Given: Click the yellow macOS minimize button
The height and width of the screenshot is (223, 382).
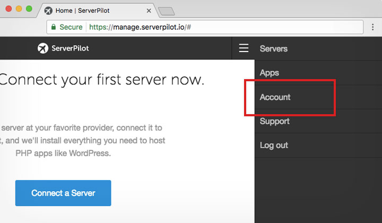Looking at the screenshot, I should pos(19,9).
